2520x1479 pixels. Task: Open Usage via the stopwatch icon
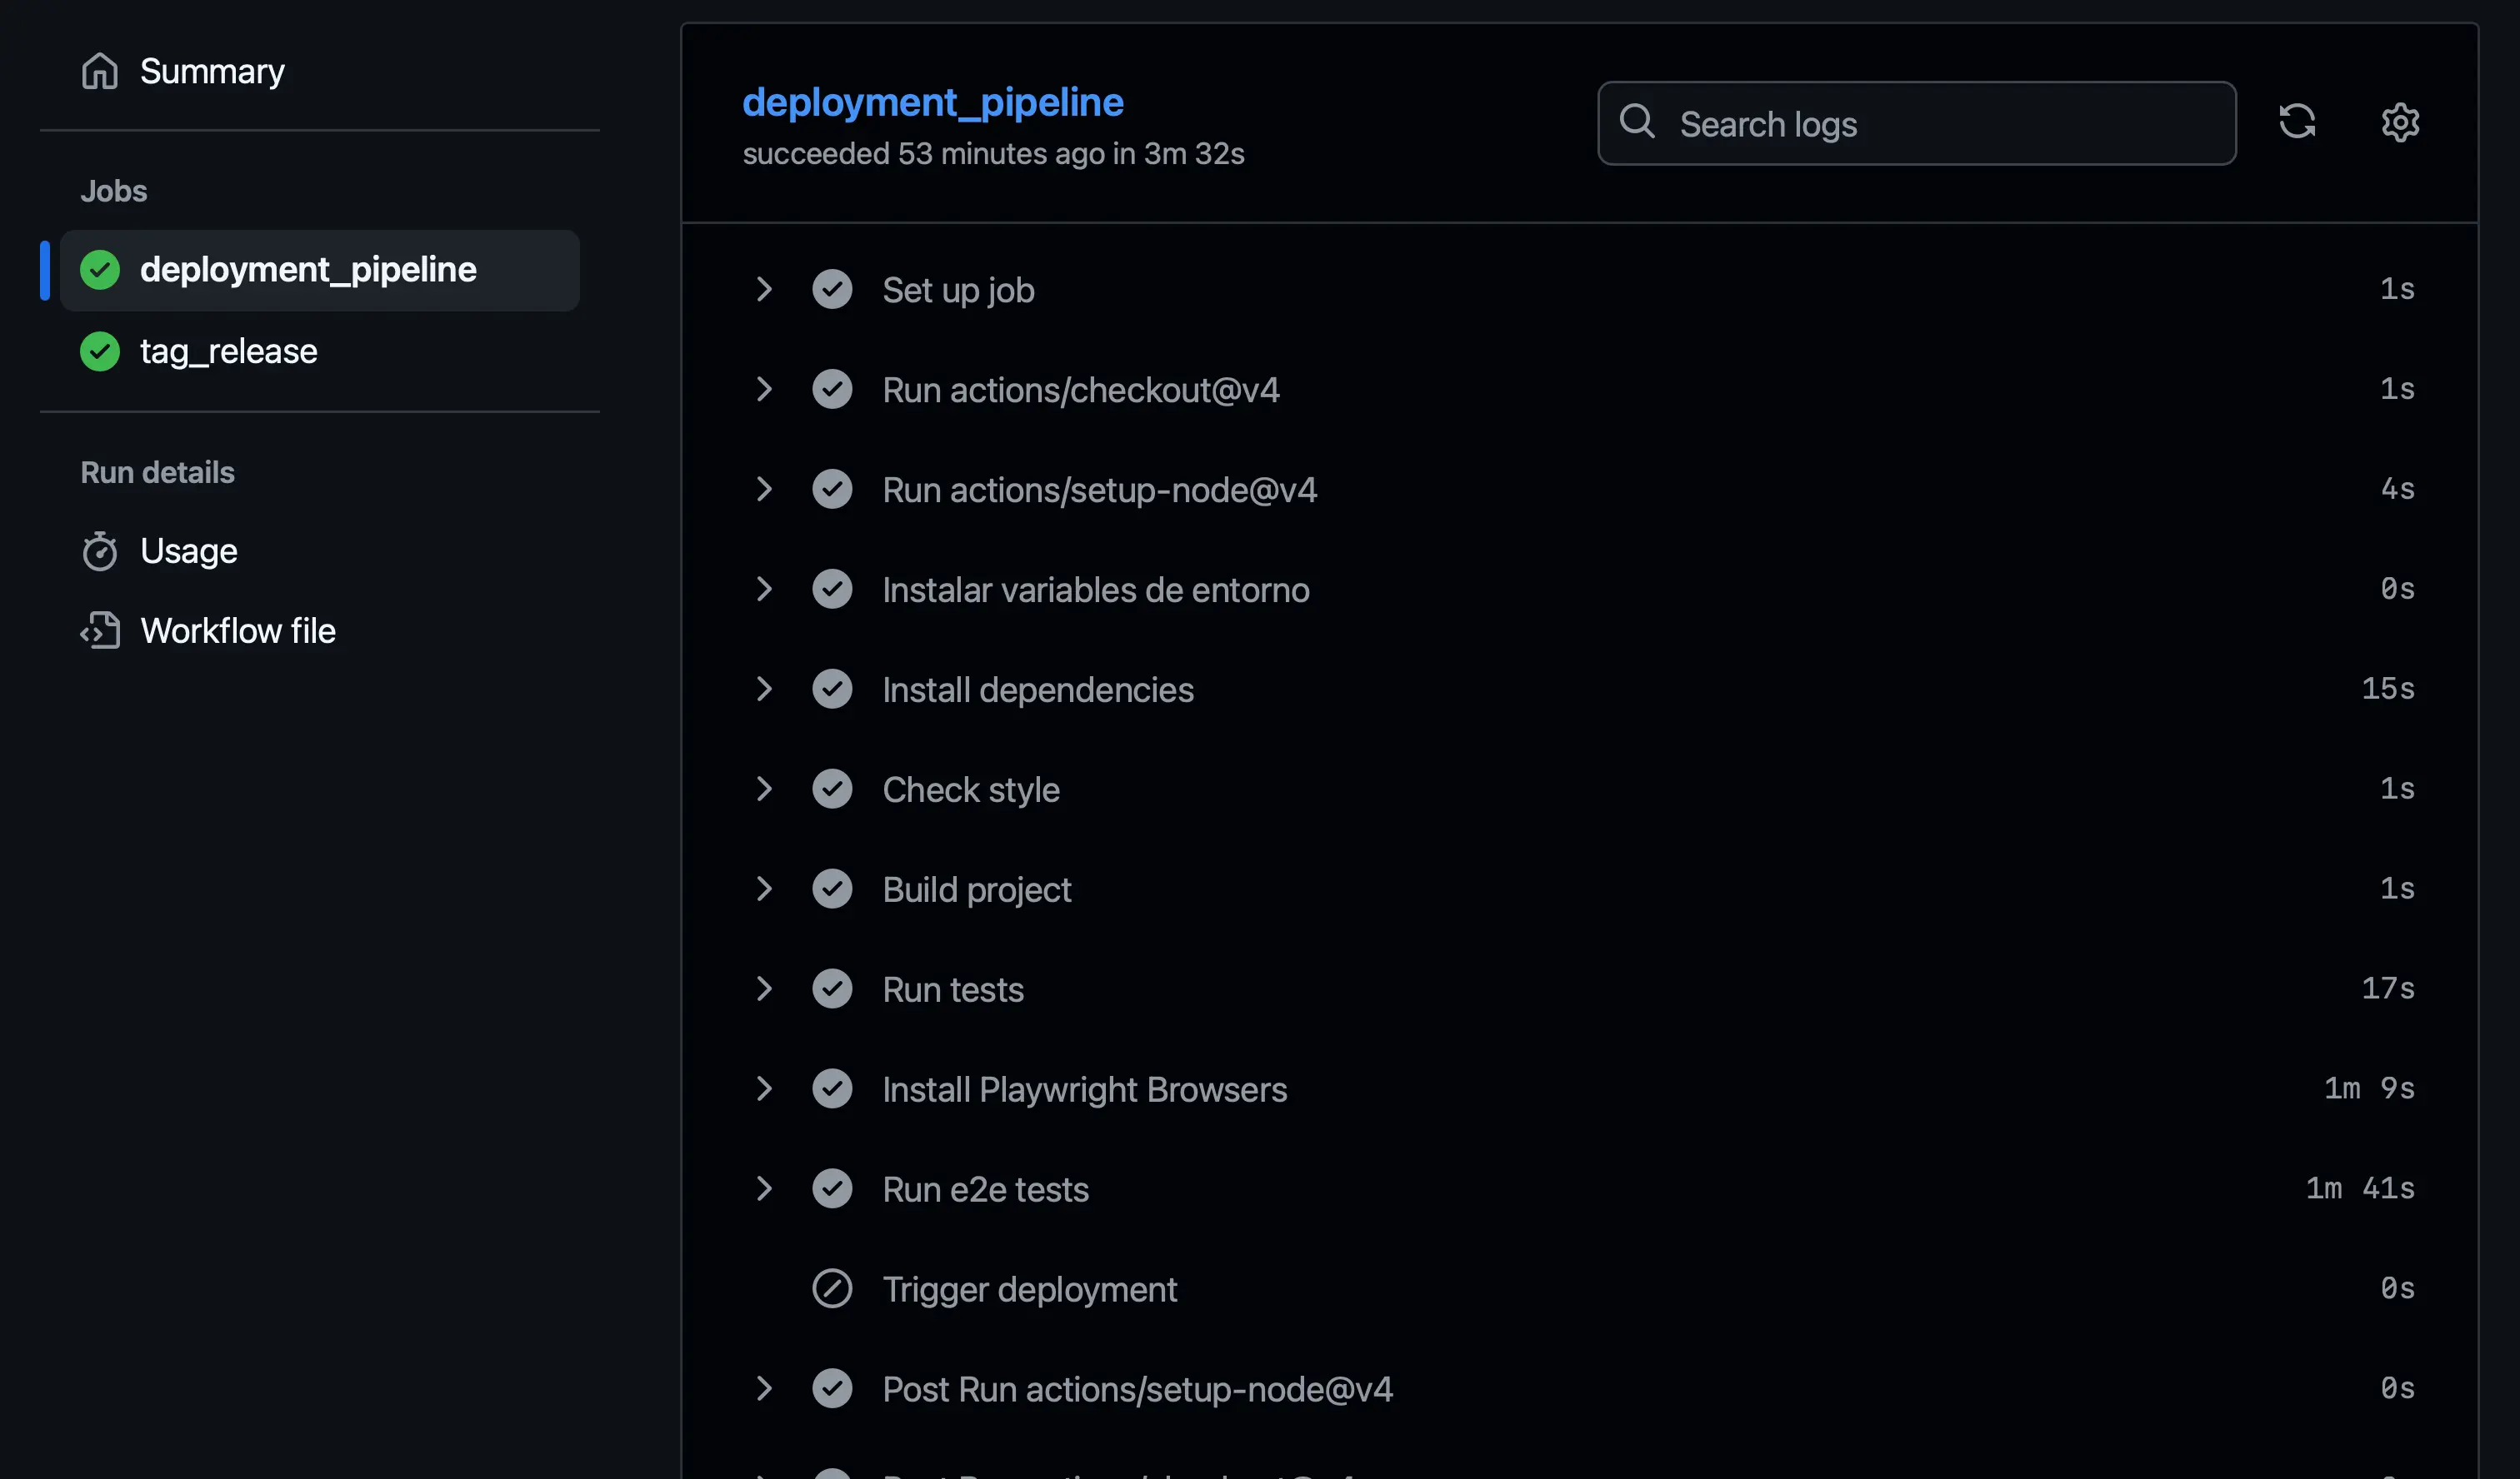coord(99,550)
